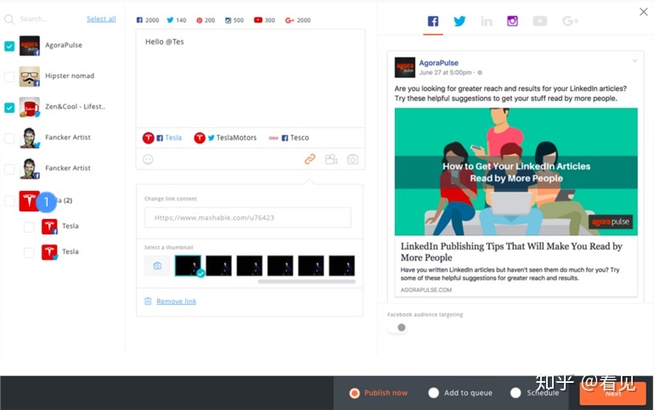The height and width of the screenshot is (410, 654).
Task: Close the publishing dialog
Action: click(644, 12)
